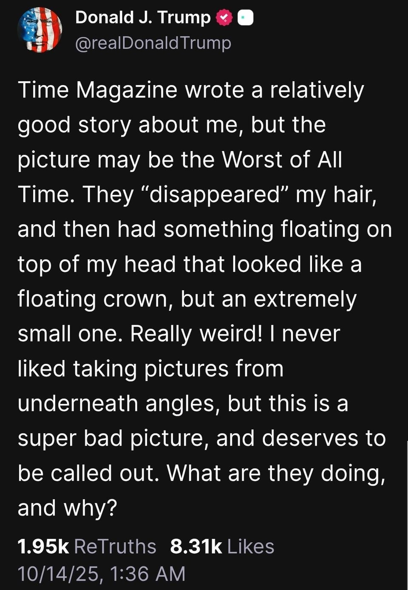408x590 pixels.
Task: Click the final line "and why?"
Action: 67,508
